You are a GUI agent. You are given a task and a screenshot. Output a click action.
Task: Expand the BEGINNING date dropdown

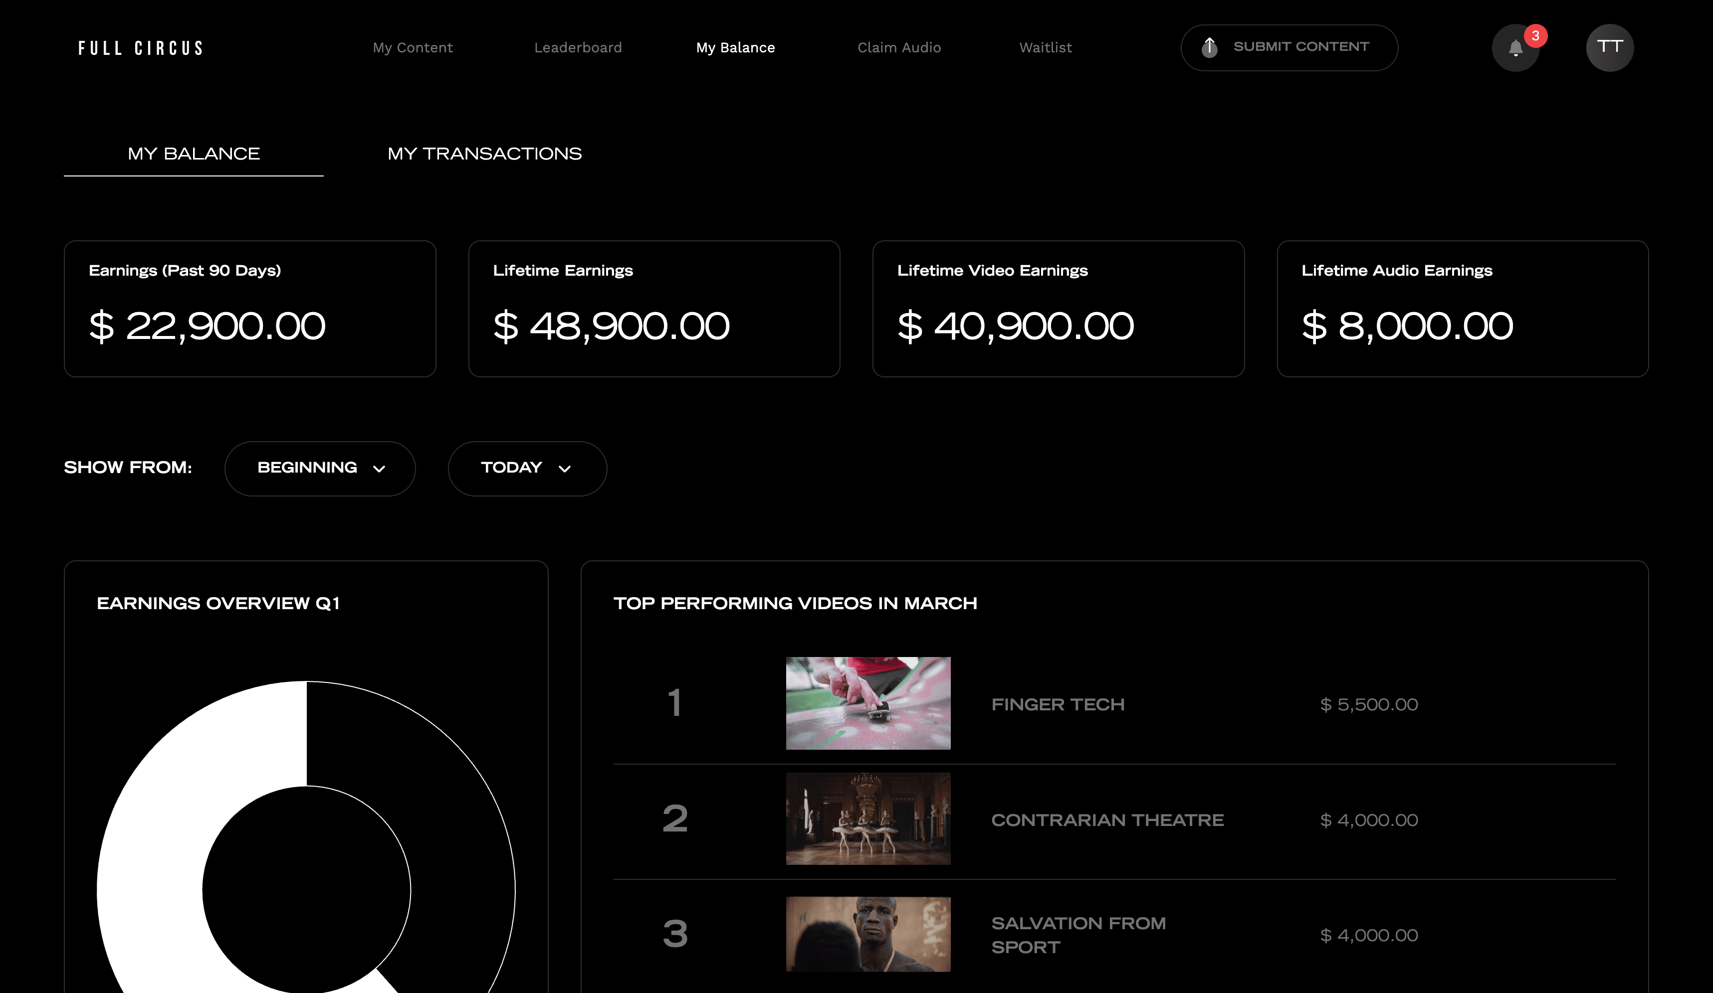(319, 469)
